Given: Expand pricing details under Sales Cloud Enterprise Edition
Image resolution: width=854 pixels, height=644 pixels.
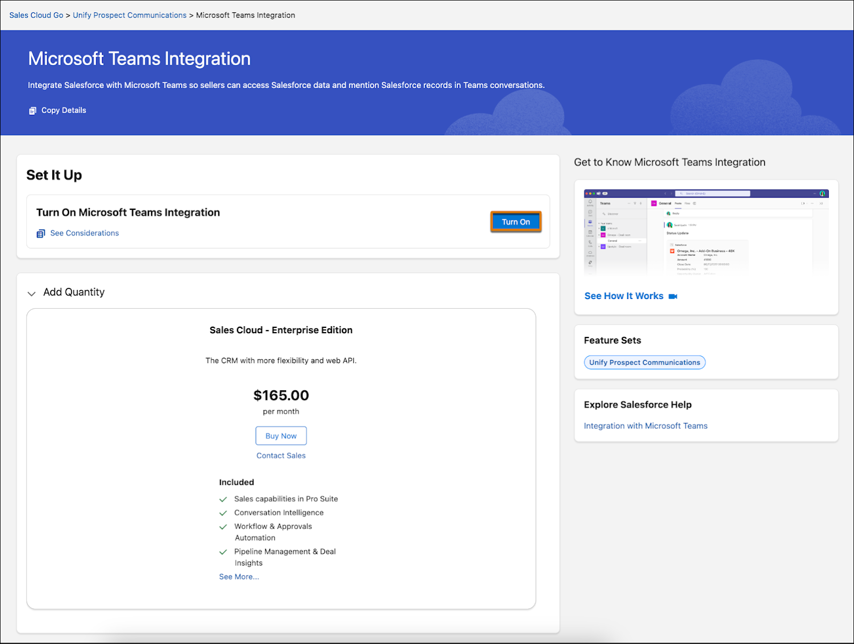Looking at the screenshot, I should [x=239, y=576].
